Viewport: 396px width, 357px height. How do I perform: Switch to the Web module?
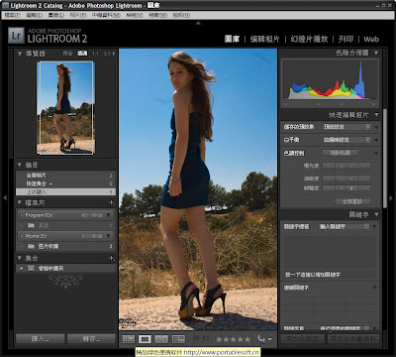pos(371,39)
